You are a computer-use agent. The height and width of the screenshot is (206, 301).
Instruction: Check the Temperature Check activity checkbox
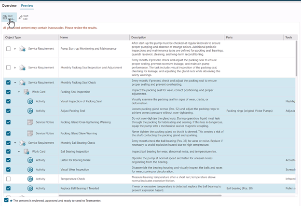coord(8,179)
